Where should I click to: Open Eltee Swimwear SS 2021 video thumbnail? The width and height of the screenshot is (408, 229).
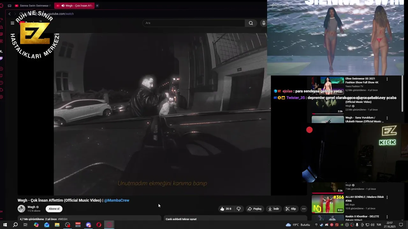pyautogui.click(x=328, y=86)
